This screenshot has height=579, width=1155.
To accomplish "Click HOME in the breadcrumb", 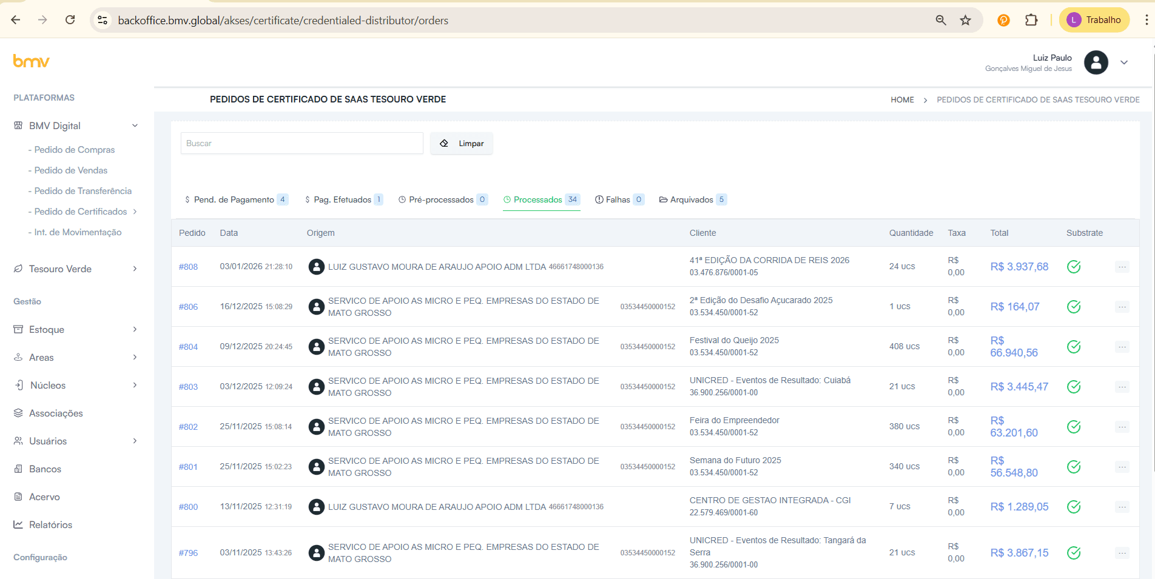I will [x=902, y=99].
